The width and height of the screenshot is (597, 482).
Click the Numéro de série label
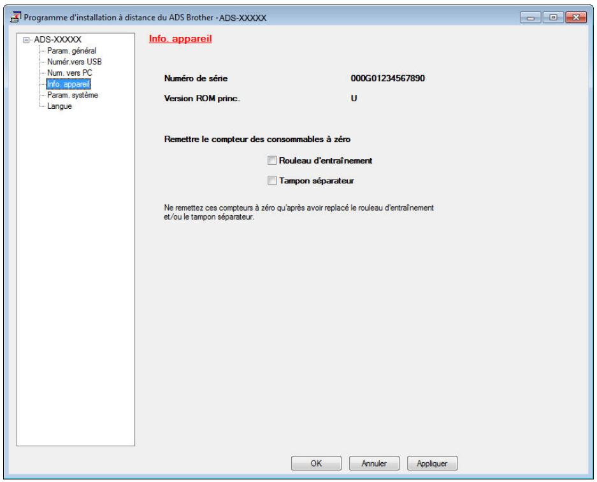[196, 78]
